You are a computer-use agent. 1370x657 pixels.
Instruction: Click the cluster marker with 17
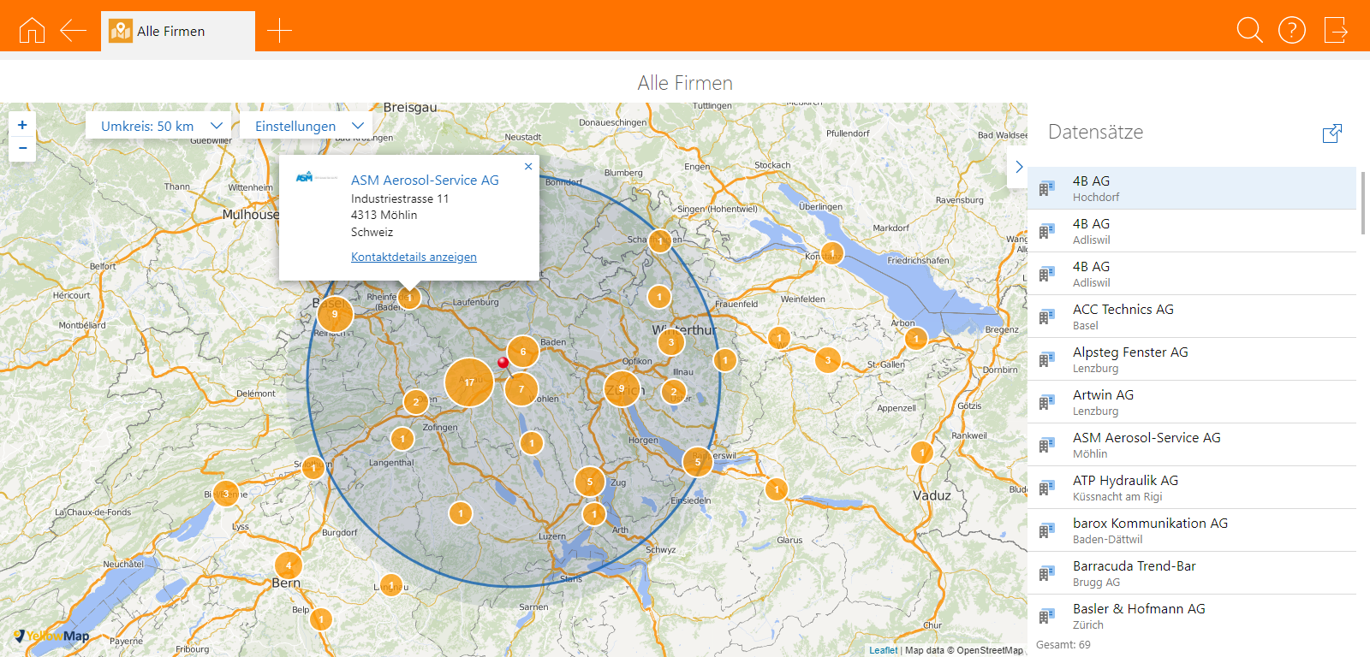(469, 382)
